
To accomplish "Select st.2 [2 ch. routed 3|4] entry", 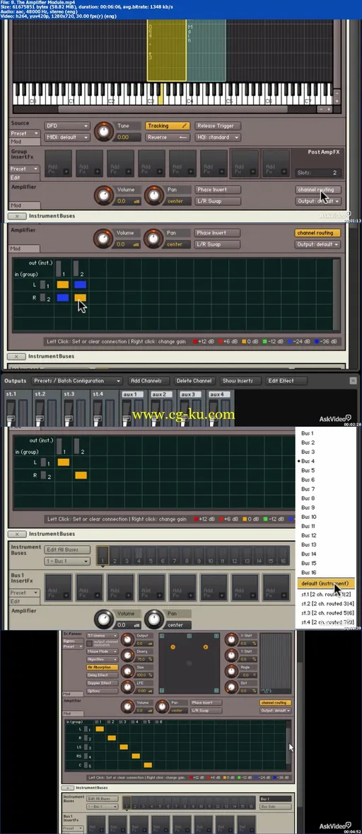I will [326, 602].
